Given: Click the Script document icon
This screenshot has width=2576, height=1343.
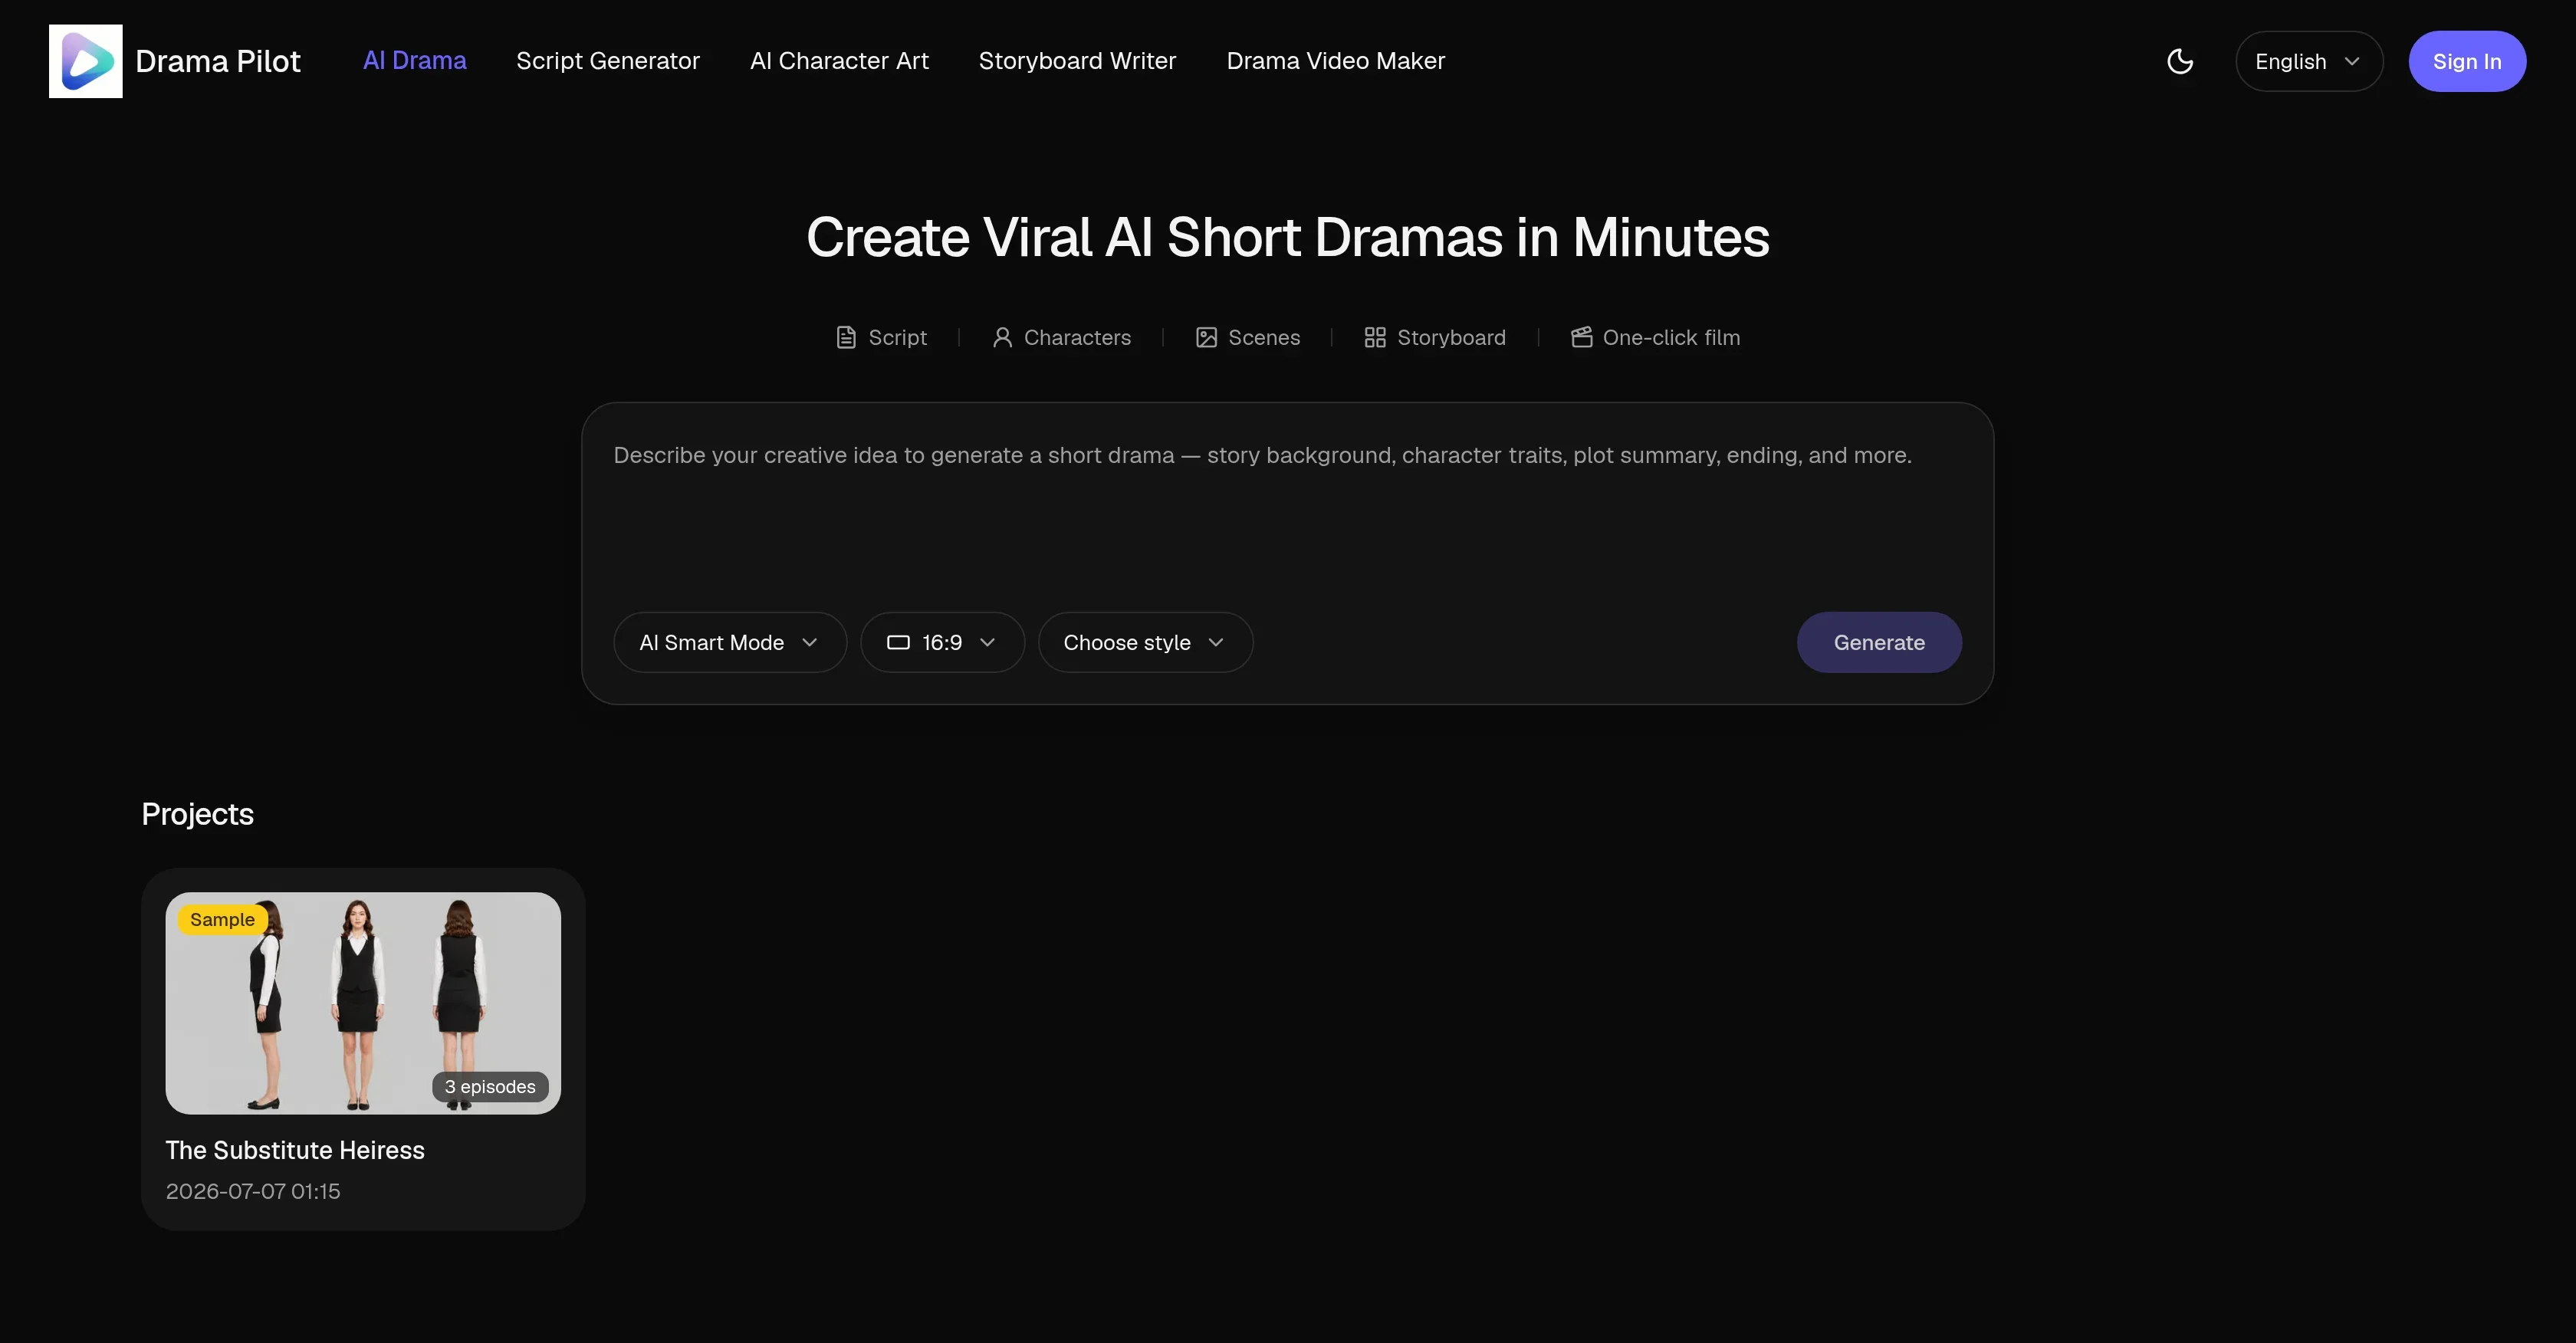Looking at the screenshot, I should tap(846, 337).
